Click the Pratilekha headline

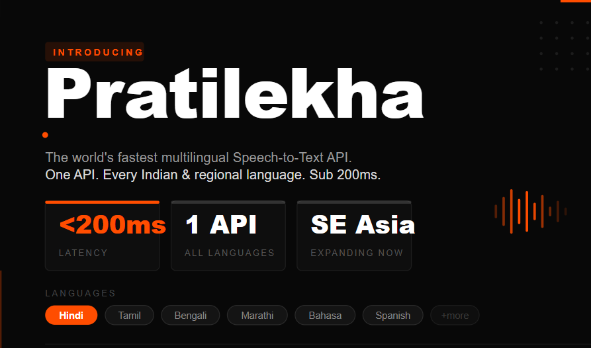pos(234,94)
